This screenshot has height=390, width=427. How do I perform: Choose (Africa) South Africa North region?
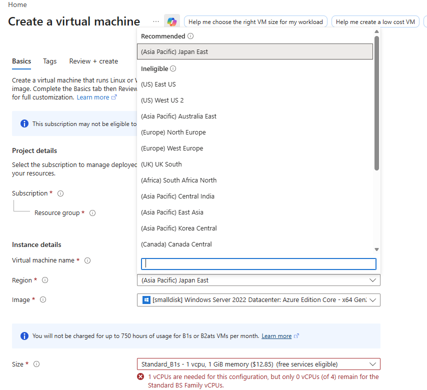coord(255,180)
